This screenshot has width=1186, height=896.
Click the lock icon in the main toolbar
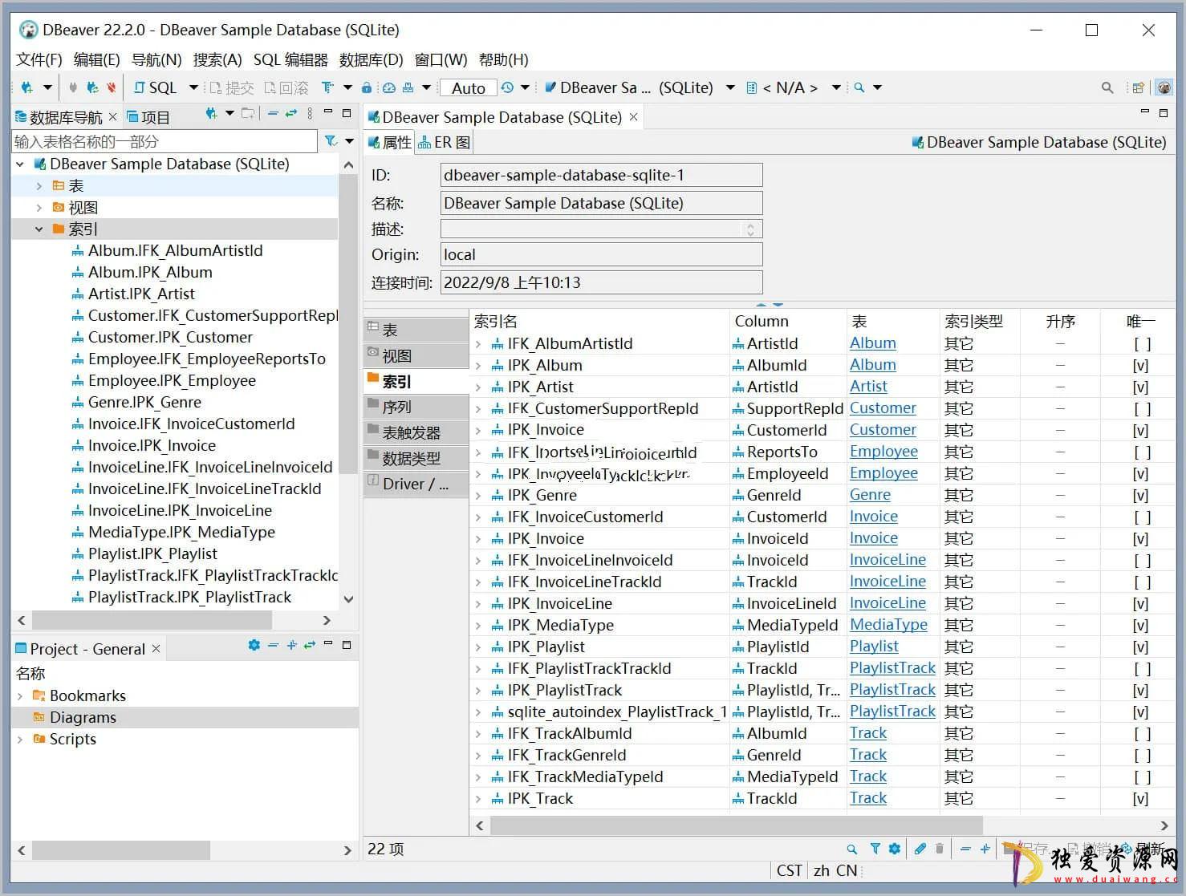pyautogui.click(x=367, y=87)
